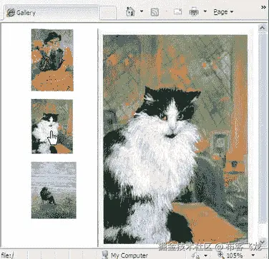Select the landscape with dark figure thumbnail
269x259 pixels.
[54, 191]
